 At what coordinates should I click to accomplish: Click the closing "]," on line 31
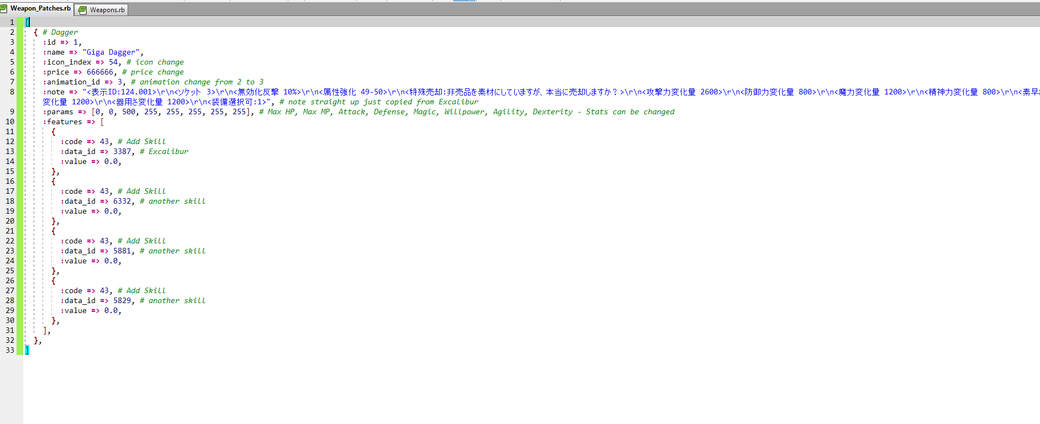pyautogui.click(x=47, y=330)
